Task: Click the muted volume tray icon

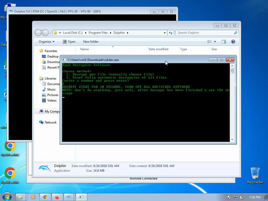Action: [x=242, y=197]
